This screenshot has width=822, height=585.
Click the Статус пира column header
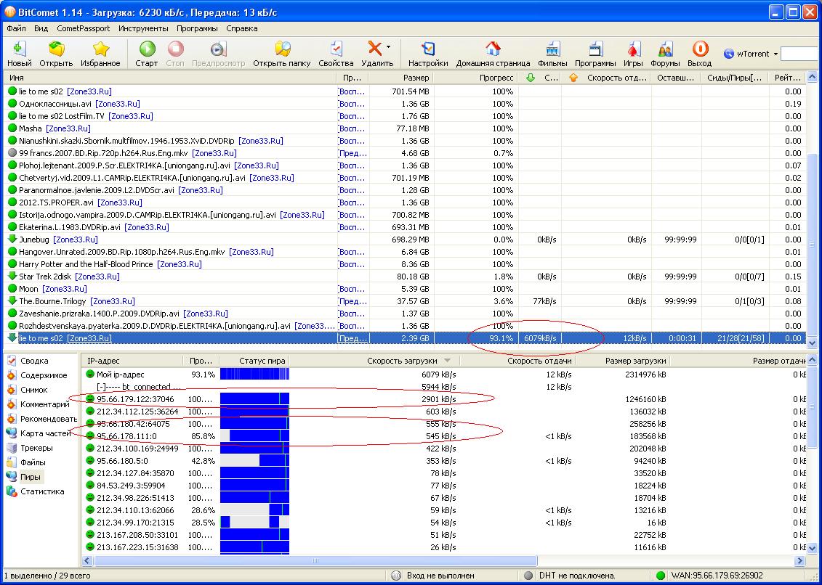click(254, 360)
